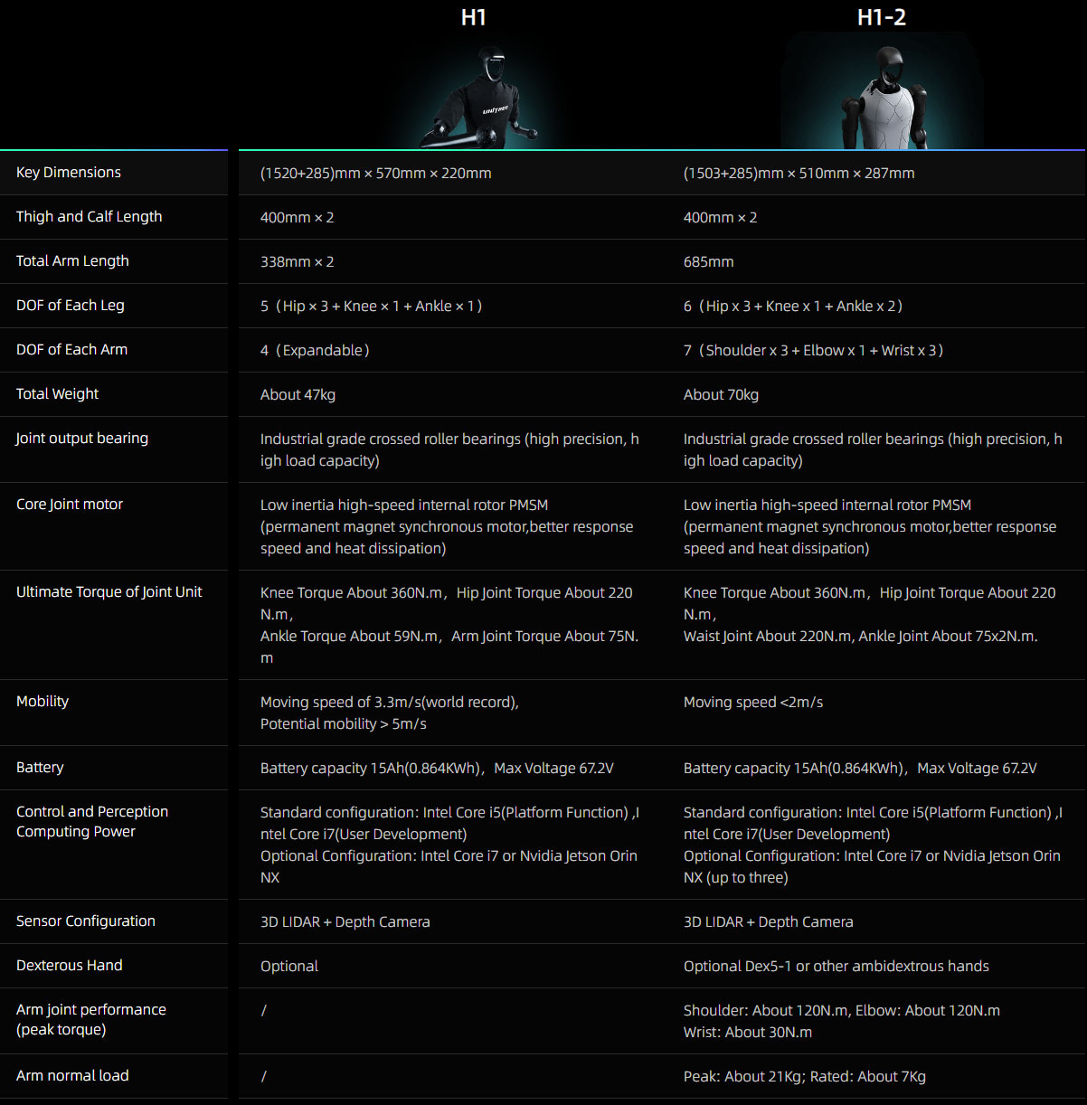
Task: Click H1 dimensions (1520+285)mm × 570mm × 220mm
Action: pos(376,173)
